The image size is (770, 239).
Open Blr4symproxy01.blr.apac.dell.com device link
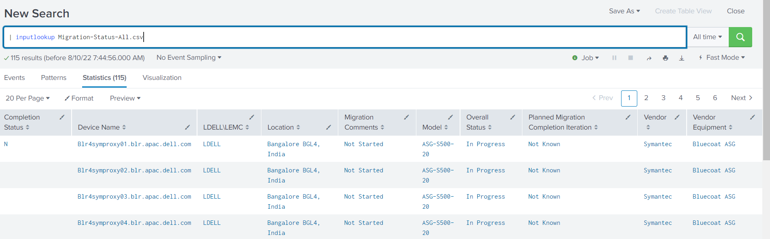tap(134, 144)
